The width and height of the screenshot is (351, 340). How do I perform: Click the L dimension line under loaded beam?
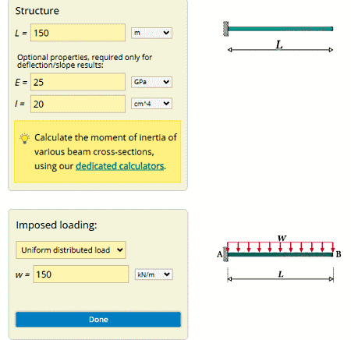tap(281, 279)
